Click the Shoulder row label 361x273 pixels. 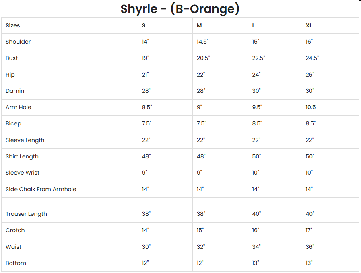pyautogui.click(x=18, y=42)
